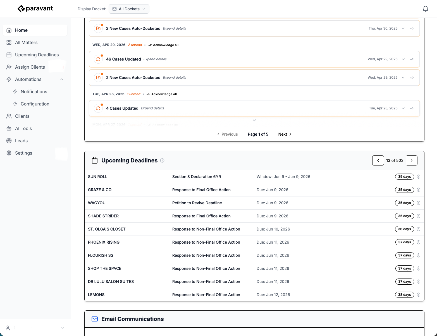Click shield icon in PHOENIX RISING row

click(x=419, y=242)
